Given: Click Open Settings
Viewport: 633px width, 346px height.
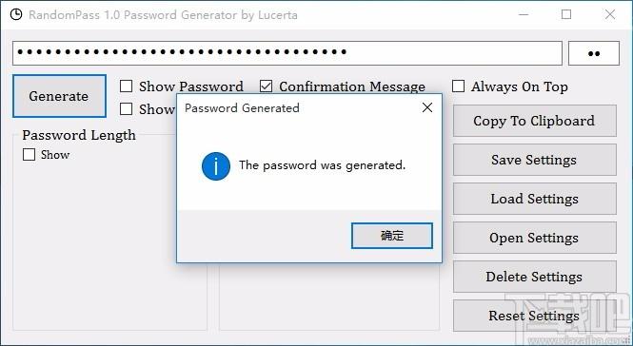Looking at the screenshot, I should (x=535, y=238).
